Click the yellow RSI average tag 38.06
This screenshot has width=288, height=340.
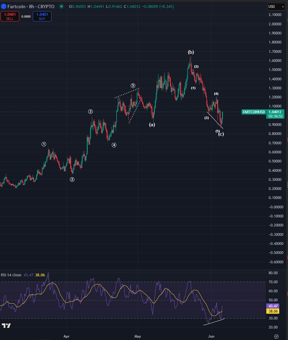pos(273,311)
